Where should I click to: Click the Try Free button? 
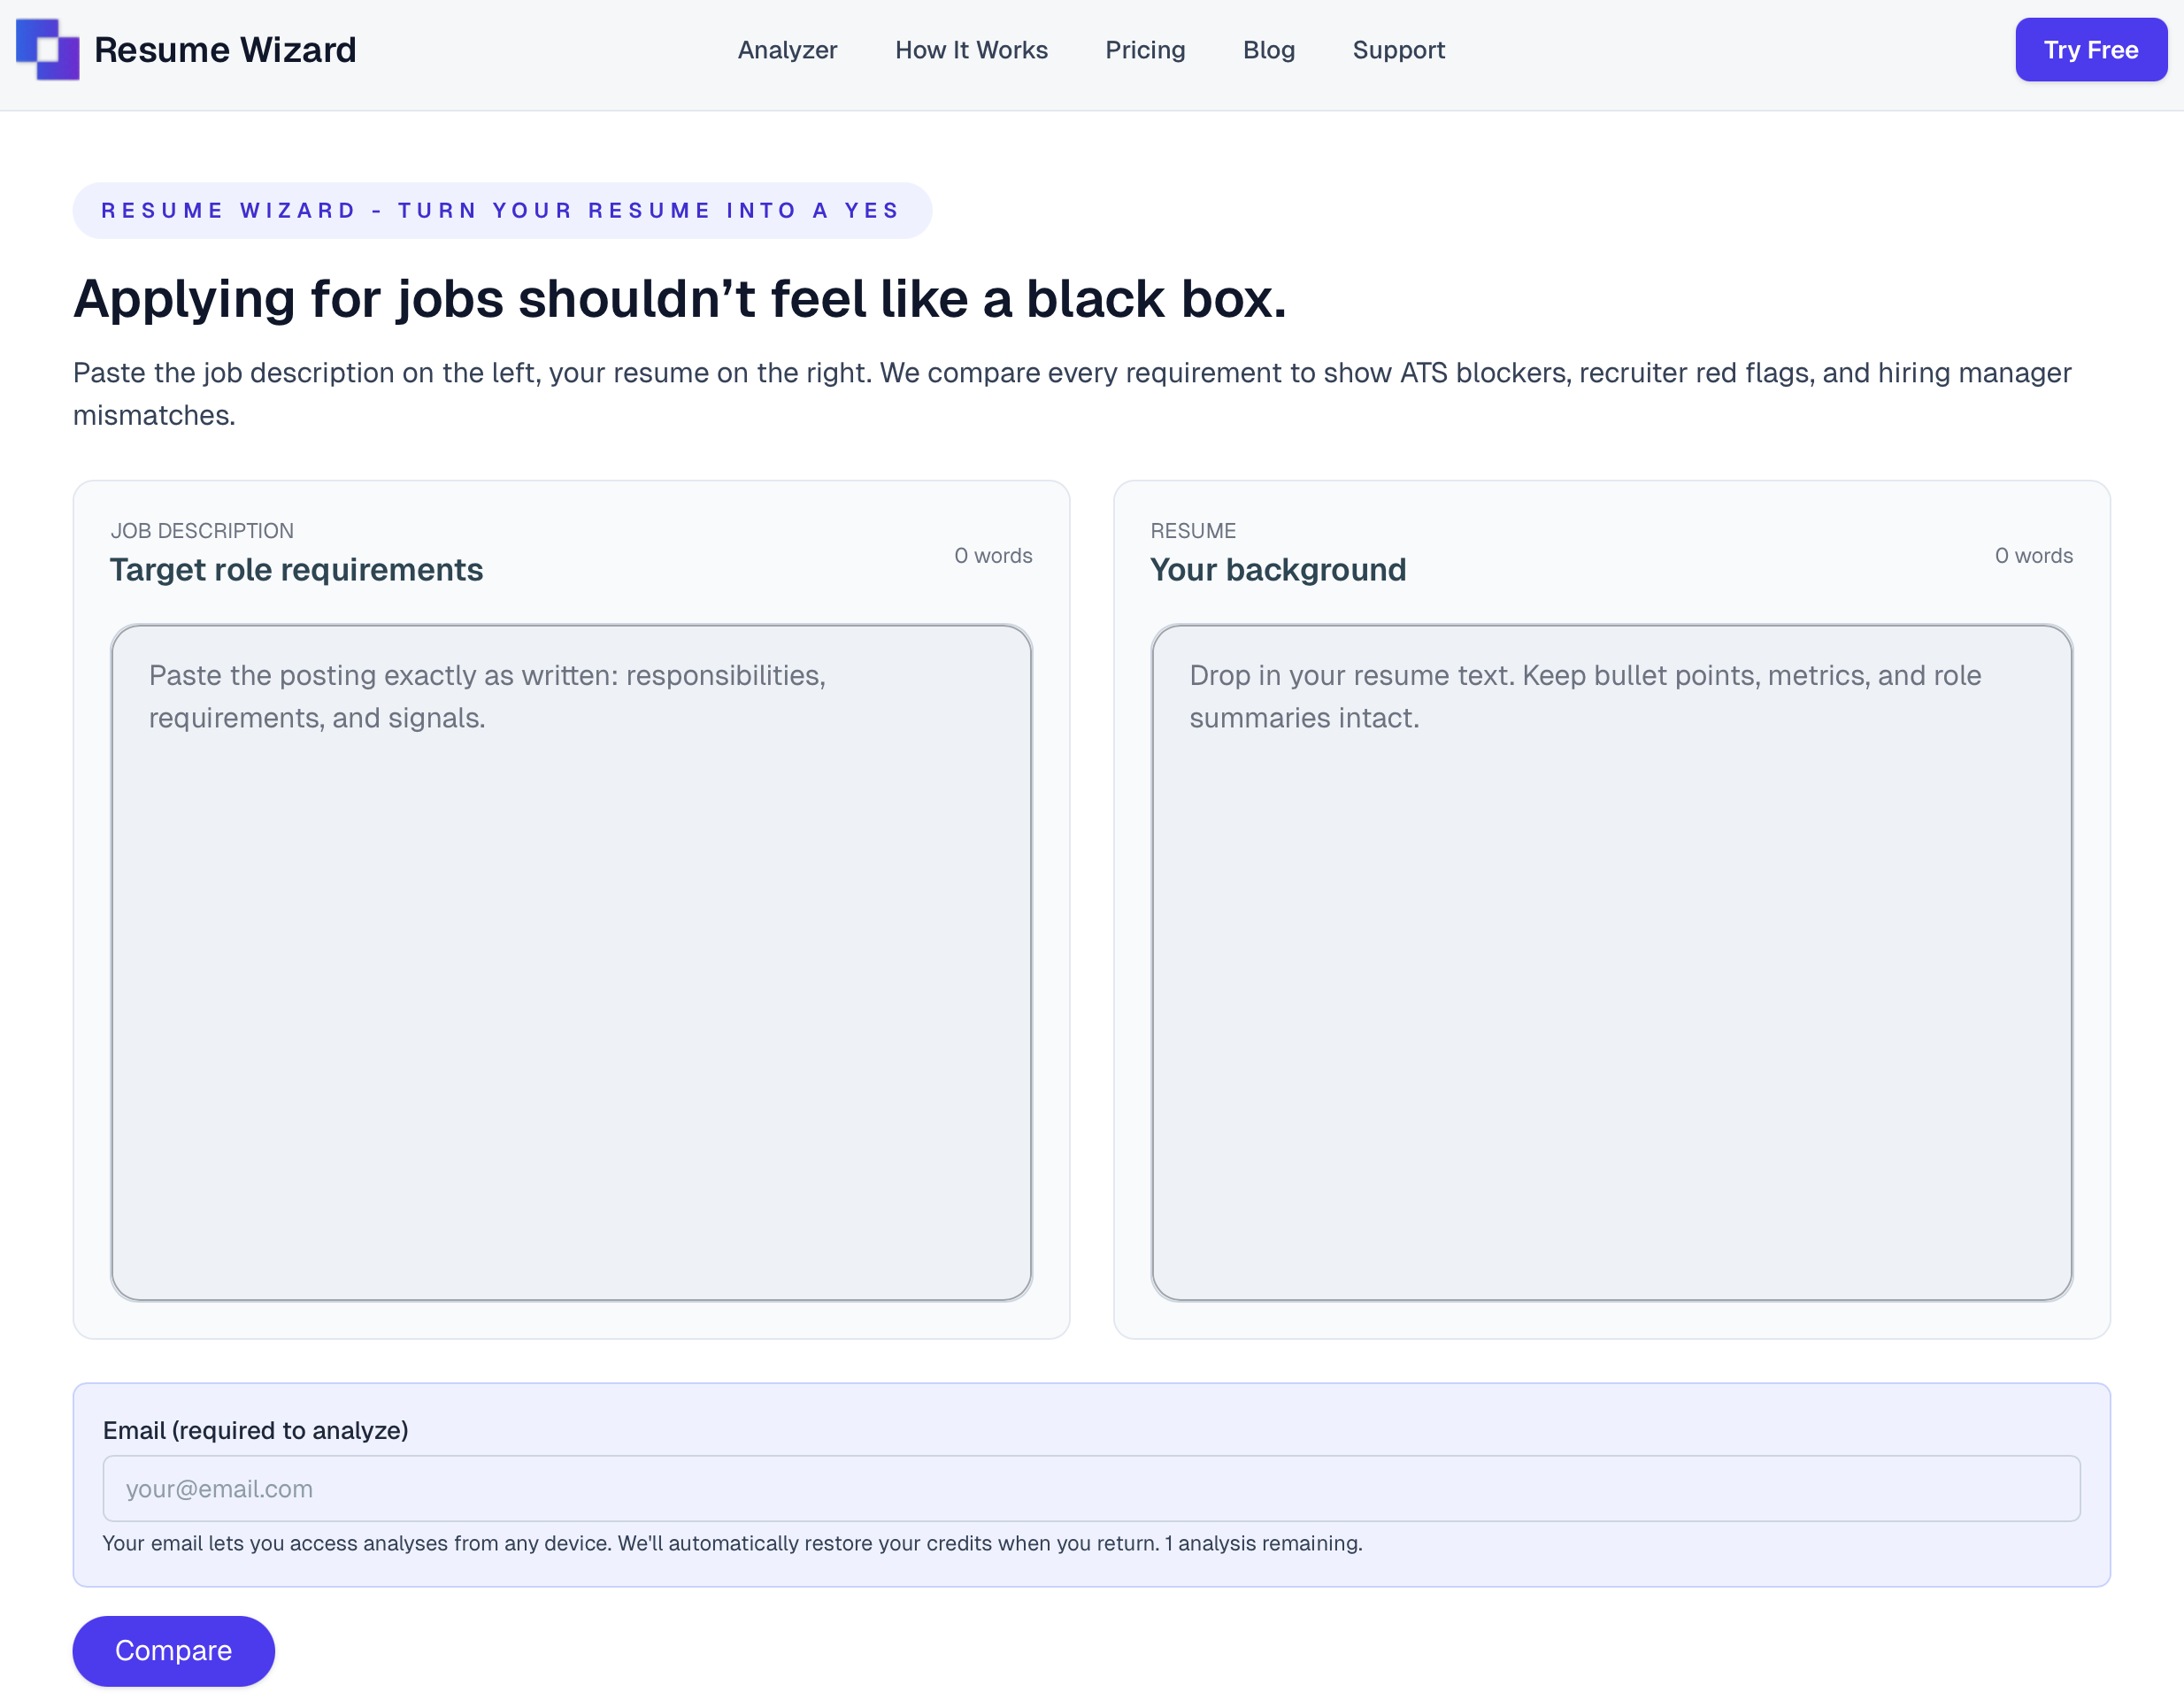pos(2090,49)
